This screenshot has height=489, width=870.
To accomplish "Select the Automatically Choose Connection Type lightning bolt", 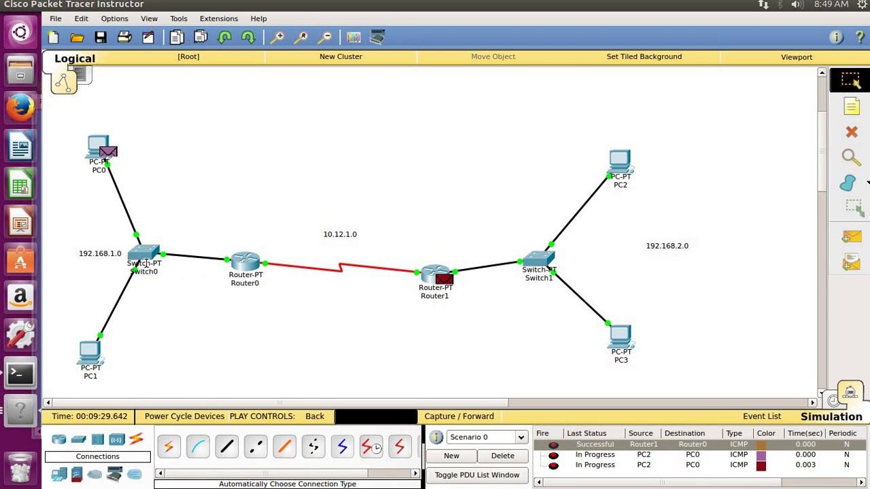I will [x=169, y=446].
